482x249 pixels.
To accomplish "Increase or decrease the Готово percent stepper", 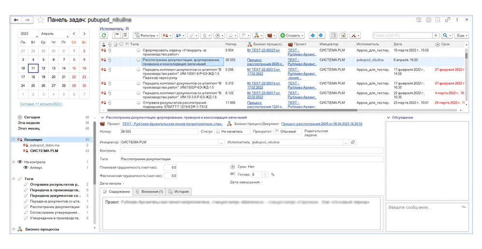I will [265, 175].
